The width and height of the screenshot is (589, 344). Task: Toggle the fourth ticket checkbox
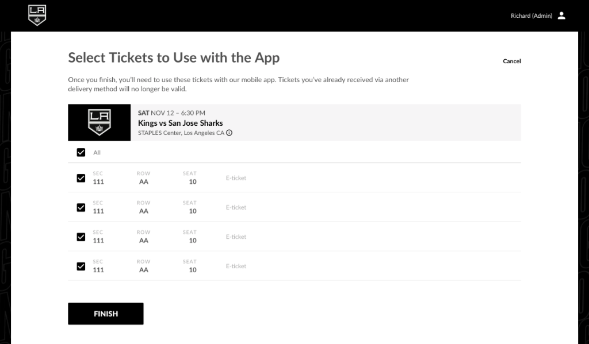tap(81, 266)
